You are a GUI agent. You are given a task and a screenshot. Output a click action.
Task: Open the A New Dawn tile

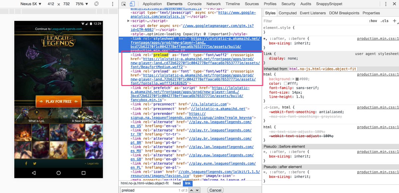[x=81, y=115]
